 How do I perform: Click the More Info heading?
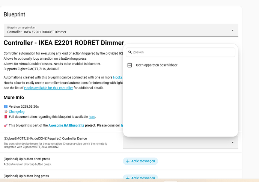tap(14, 98)
